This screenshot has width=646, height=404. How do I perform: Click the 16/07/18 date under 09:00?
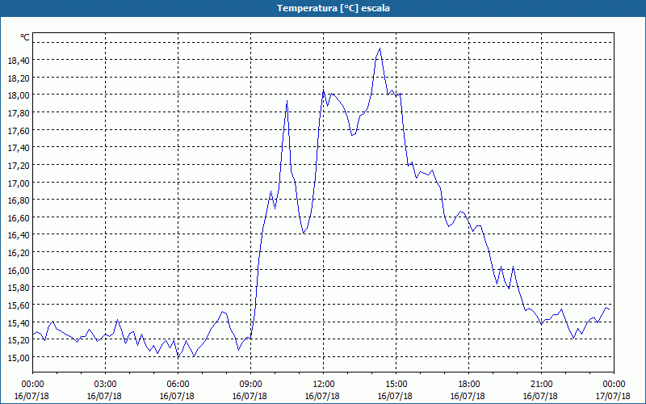point(250,396)
